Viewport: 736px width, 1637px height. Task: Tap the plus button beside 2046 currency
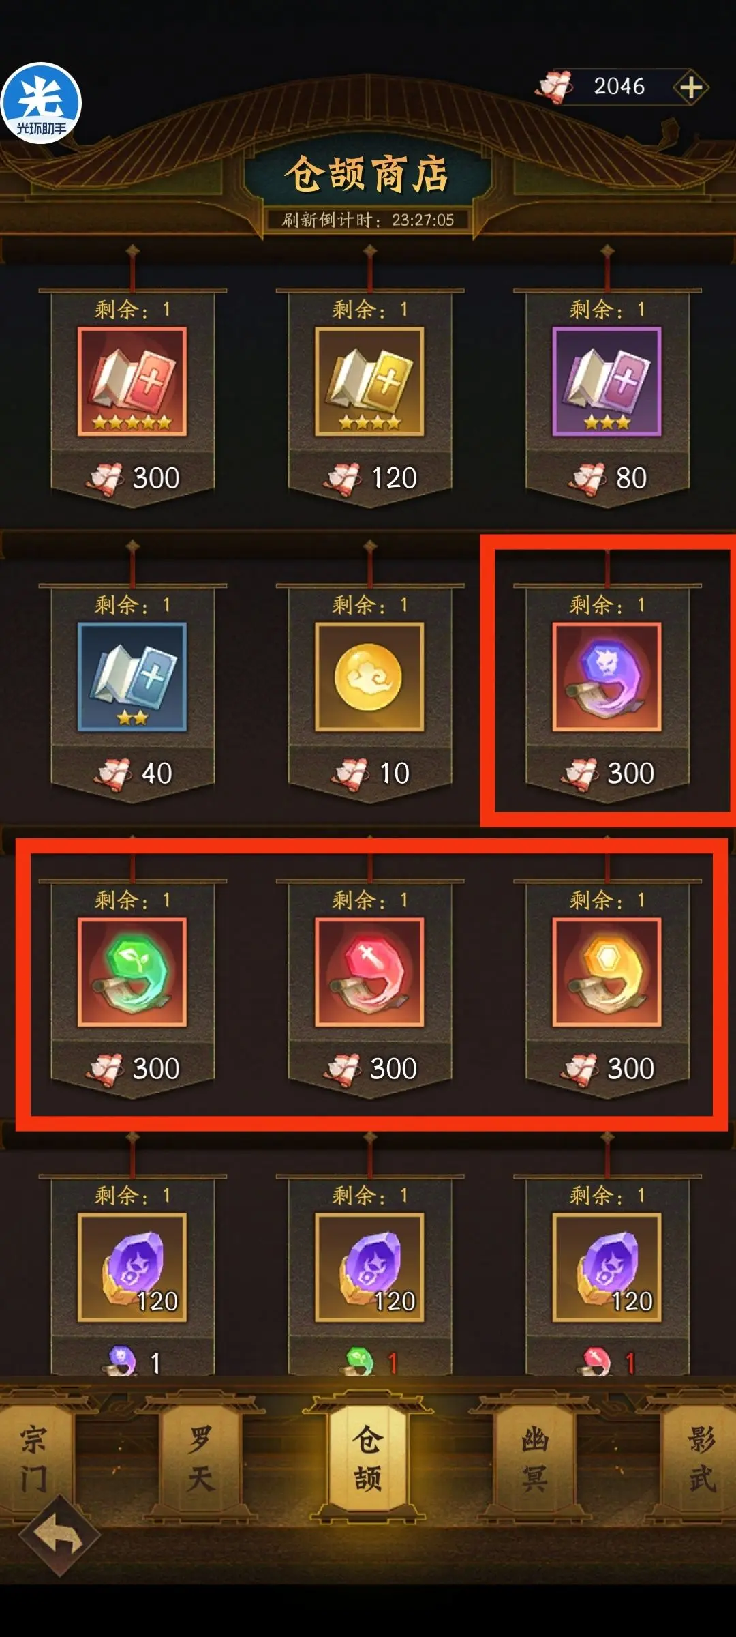691,87
